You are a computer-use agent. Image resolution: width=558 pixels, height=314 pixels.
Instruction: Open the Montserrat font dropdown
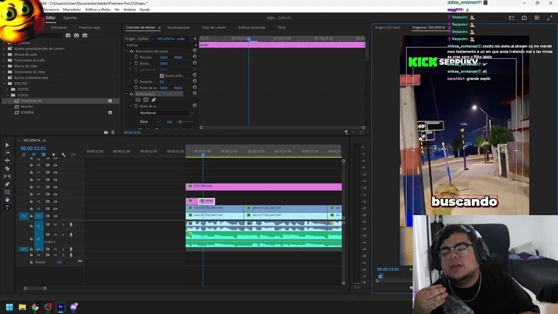[x=166, y=113]
